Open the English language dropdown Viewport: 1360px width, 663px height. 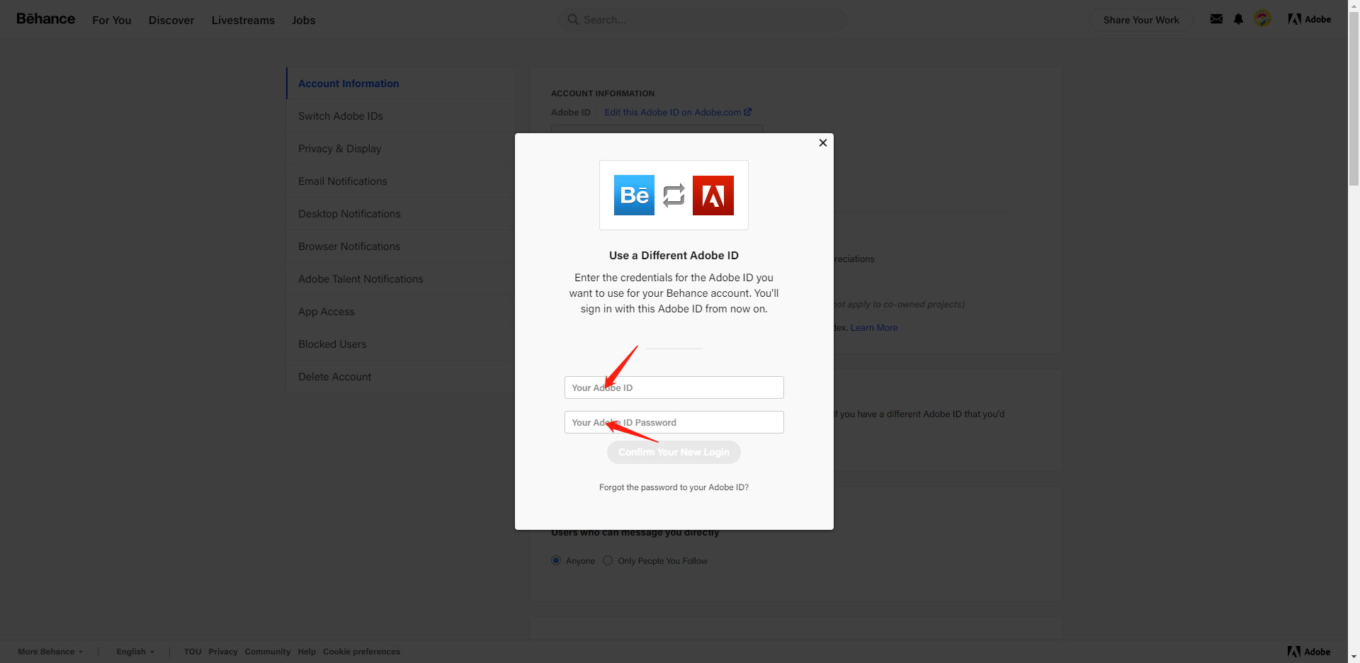pos(135,652)
